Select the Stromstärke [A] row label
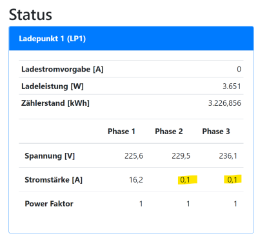258x238 pixels. pos(54,180)
